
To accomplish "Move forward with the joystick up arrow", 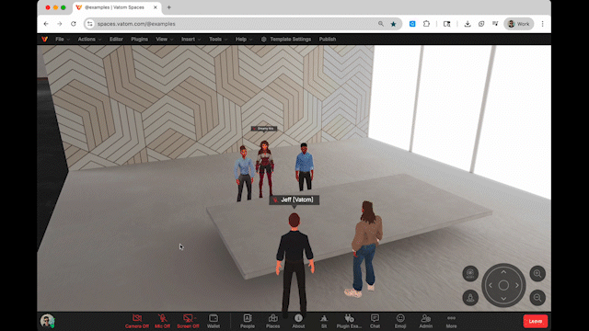I will 503,272.
